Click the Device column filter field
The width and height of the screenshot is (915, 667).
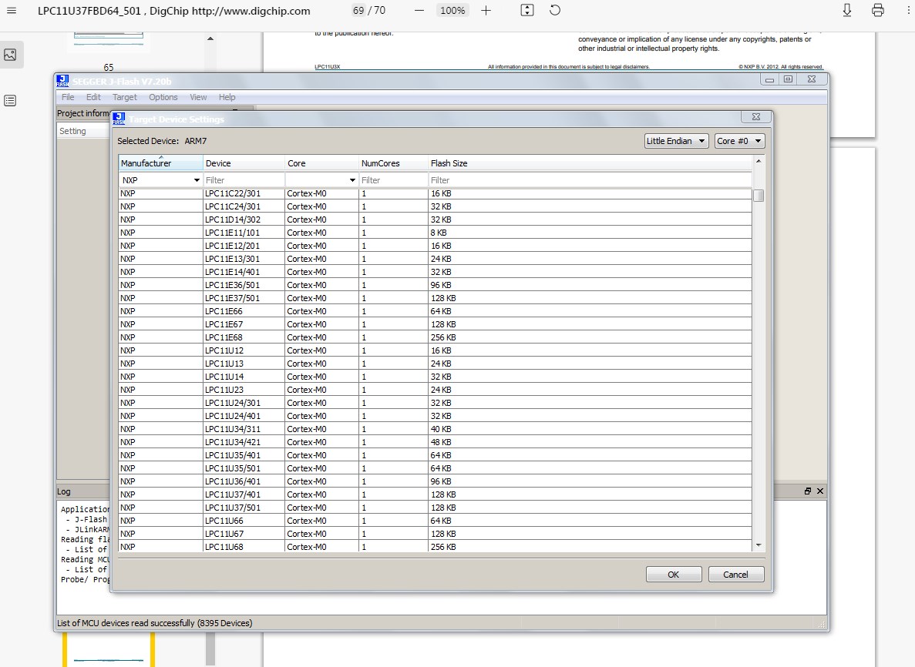point(243,180)
